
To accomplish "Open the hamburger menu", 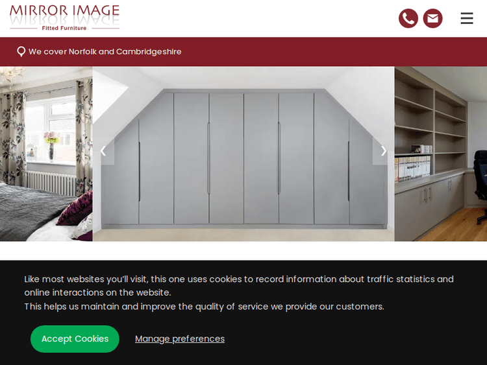I will click(466, 18).
